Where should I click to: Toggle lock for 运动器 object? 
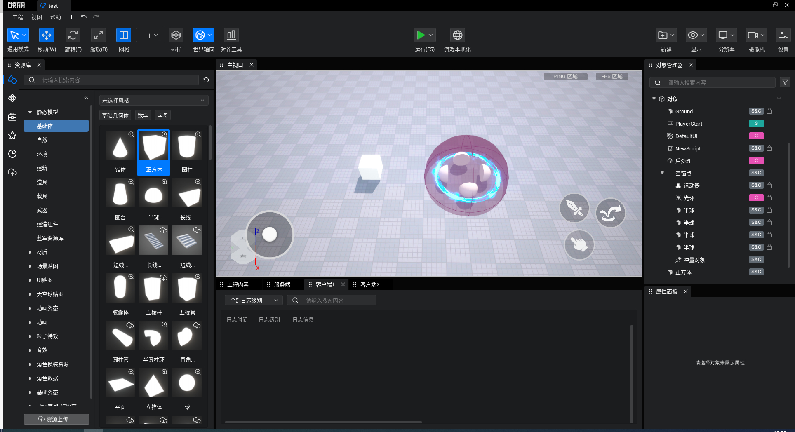tap(769, 185)
